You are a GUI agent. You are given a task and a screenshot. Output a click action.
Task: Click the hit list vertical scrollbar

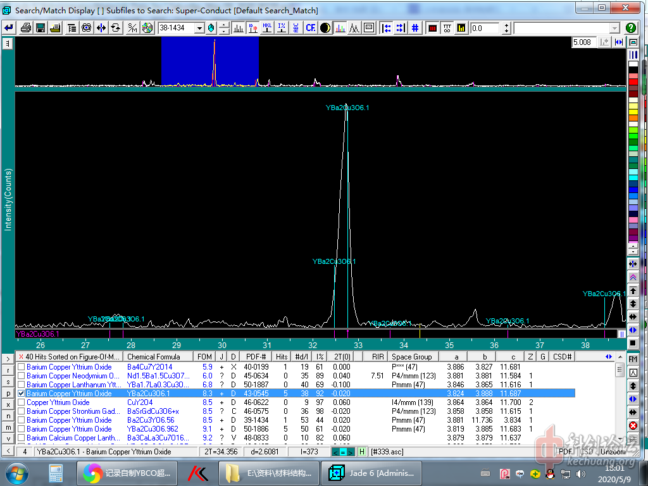[x=620, y=398]
